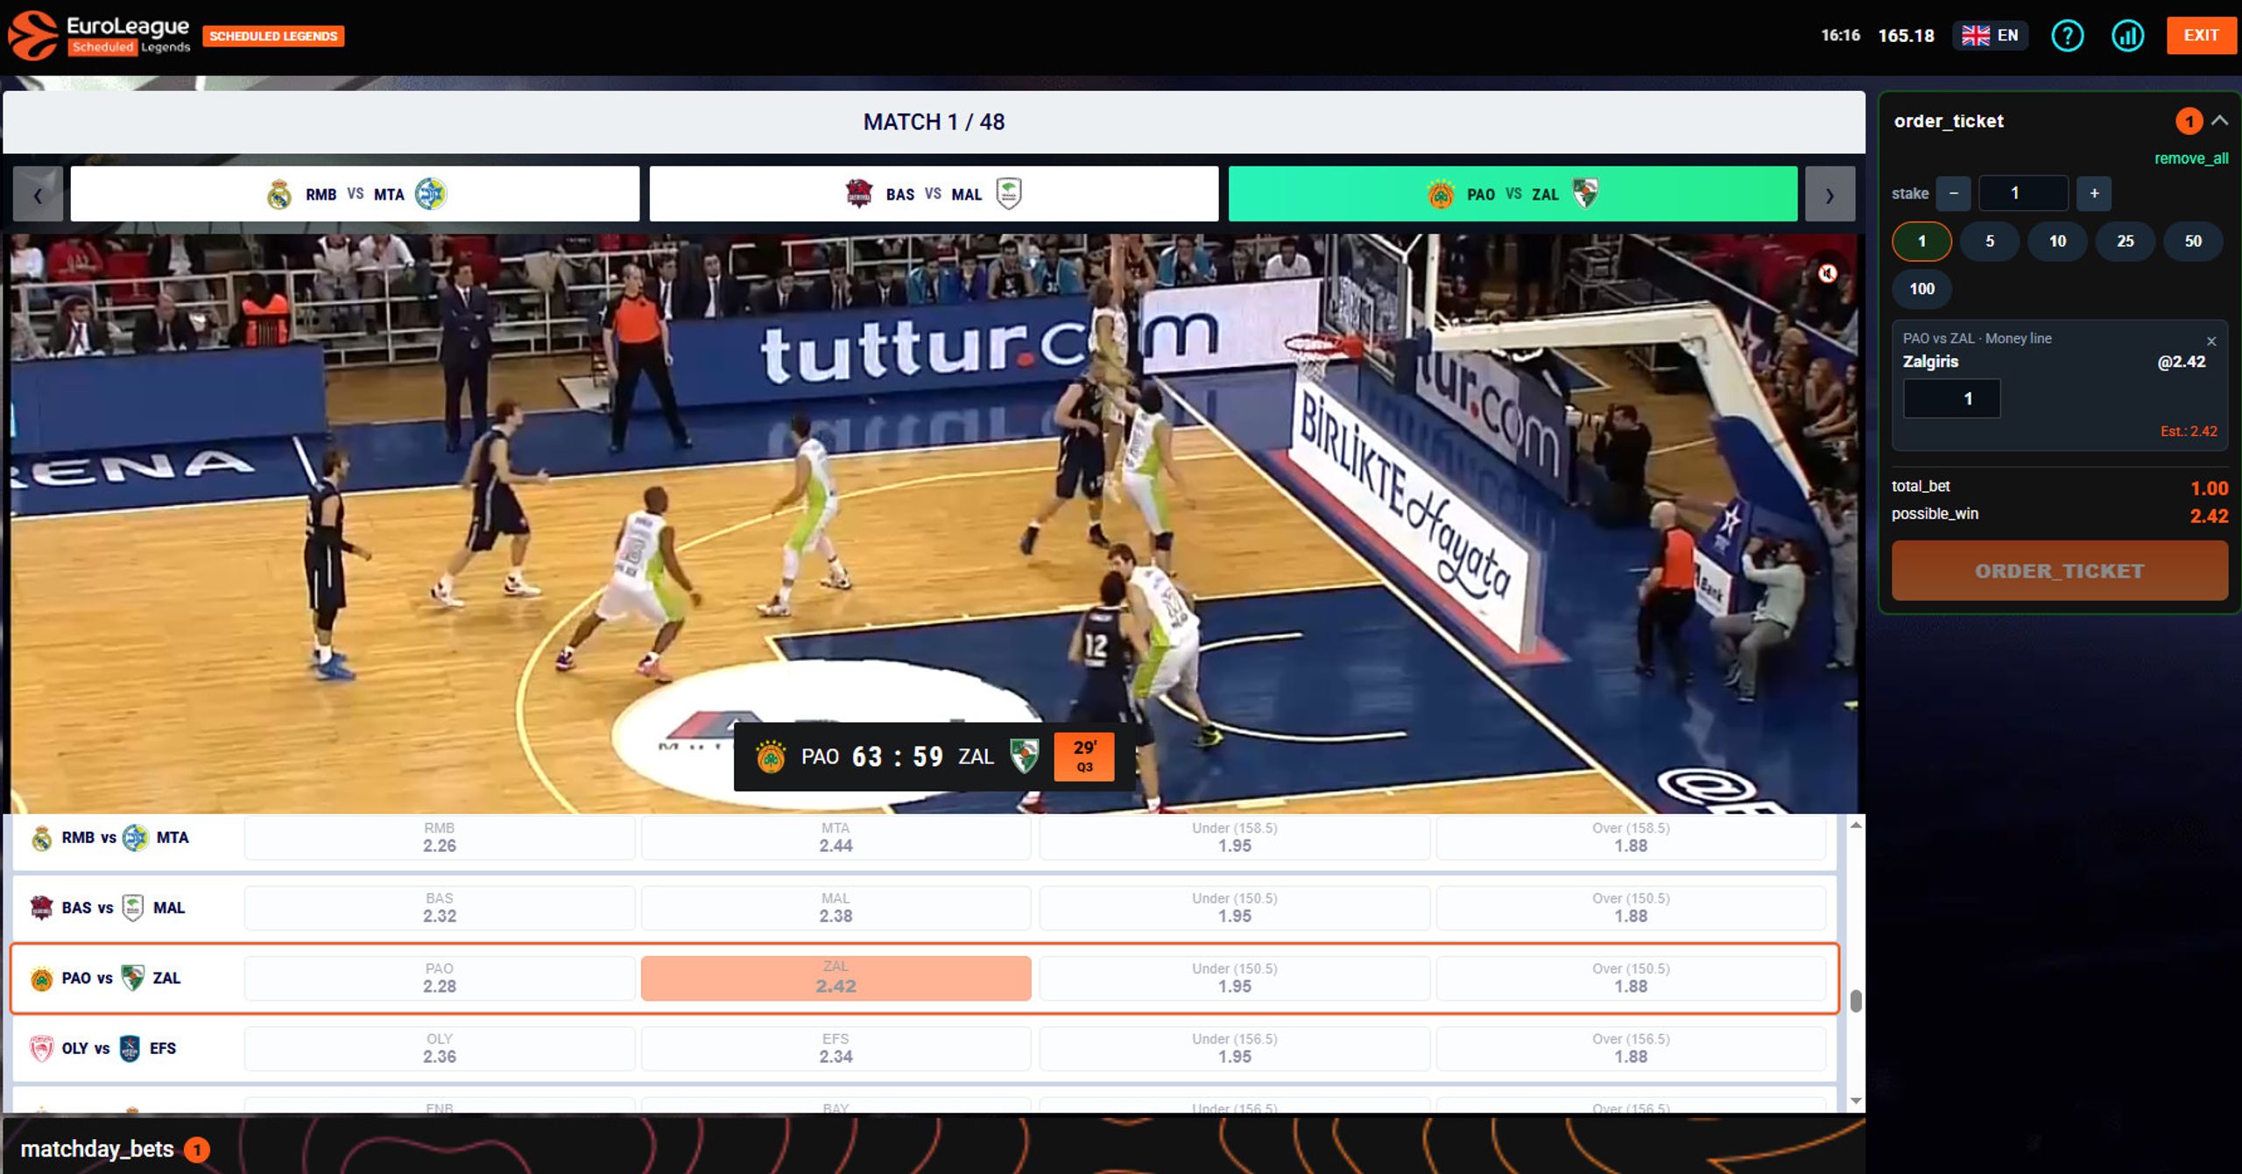Screen dimensions: 2242x1174
Task: Bet on PAO at 2.28 odds
Action: pyautogui.click(x=440, y=978)
